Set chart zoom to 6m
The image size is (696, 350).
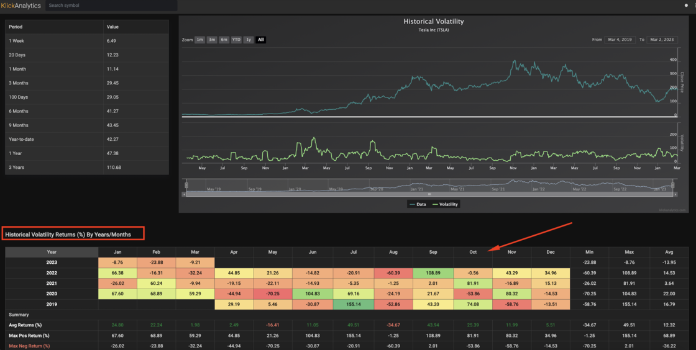click(x=224, y=40)
